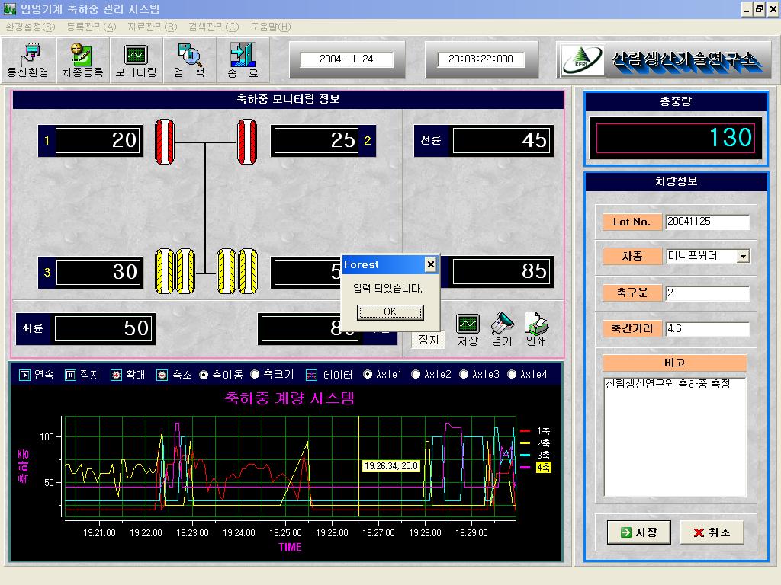Viewport: 781px width, 585px height.
Task: Select the Axle2 radio button
Action: pyautogui.click(x=416, y=374)
